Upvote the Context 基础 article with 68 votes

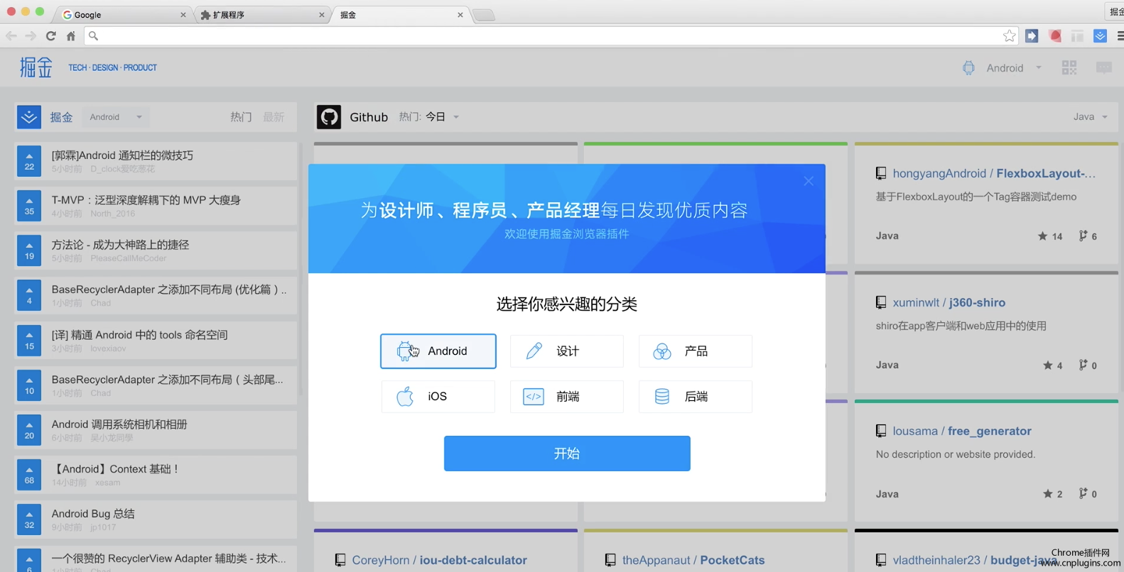point(29,475)
